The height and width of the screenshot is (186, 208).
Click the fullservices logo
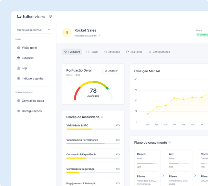click(x=31, y=17)
